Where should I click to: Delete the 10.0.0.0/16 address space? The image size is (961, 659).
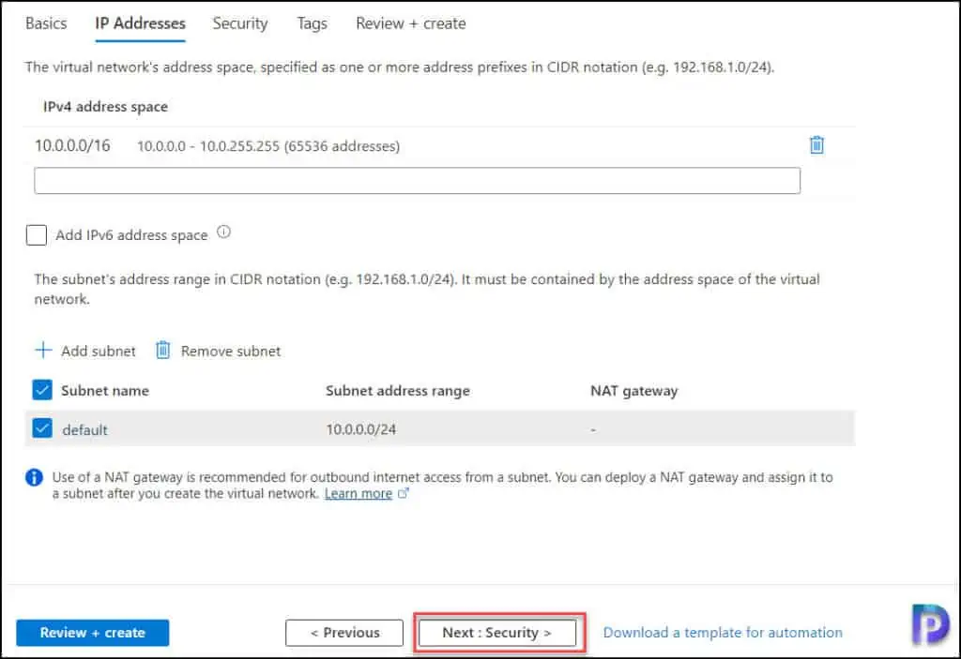pyautogui.click(x=816, y=145)
